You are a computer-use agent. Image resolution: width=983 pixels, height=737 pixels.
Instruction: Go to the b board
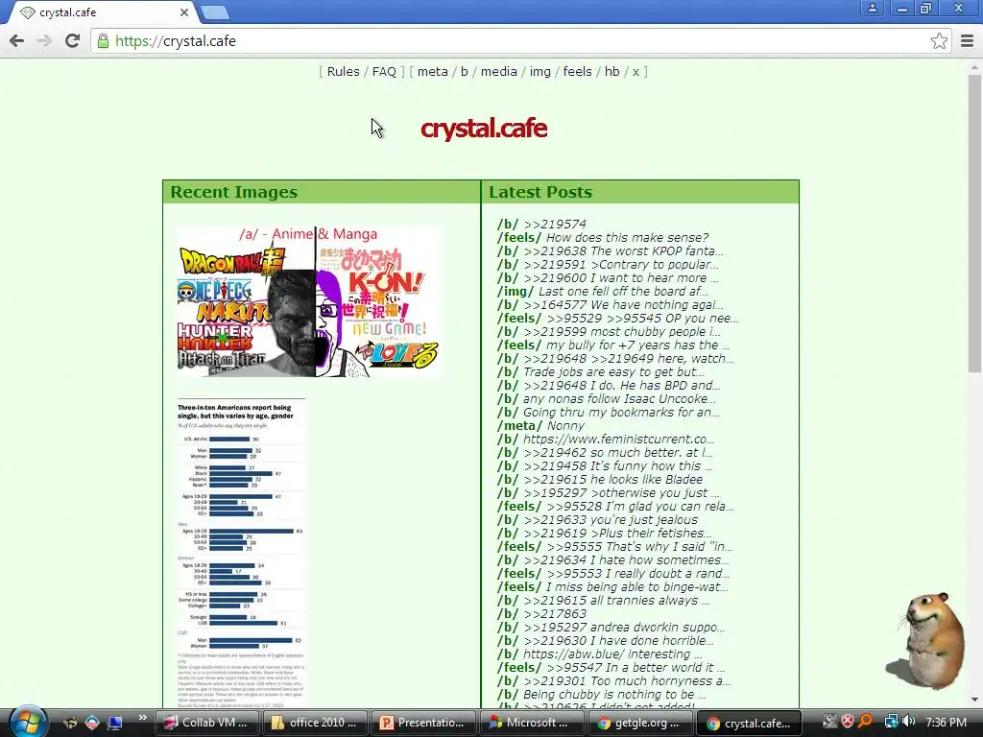click(465, 71)
